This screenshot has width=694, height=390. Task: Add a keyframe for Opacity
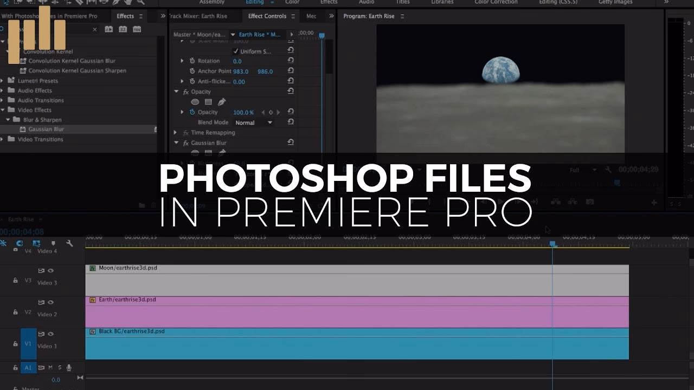click(x=271, y=112)
